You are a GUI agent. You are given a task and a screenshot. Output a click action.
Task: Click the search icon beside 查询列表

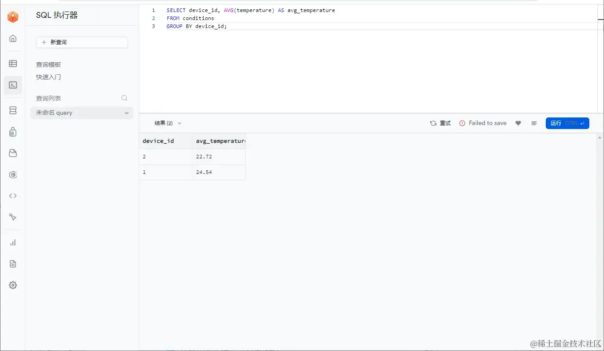[x=124, y=98]
